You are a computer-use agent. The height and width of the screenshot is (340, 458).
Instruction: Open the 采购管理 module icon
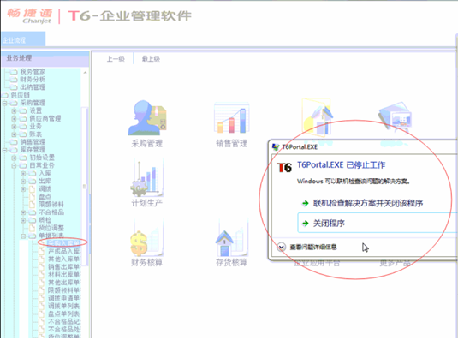pos(147,117)
